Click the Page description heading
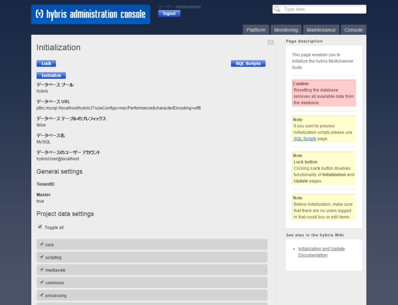 [304, 41]
